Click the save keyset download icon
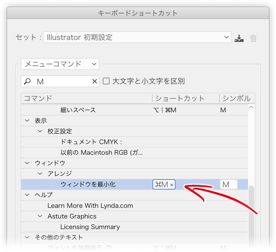 pos(239,38)
